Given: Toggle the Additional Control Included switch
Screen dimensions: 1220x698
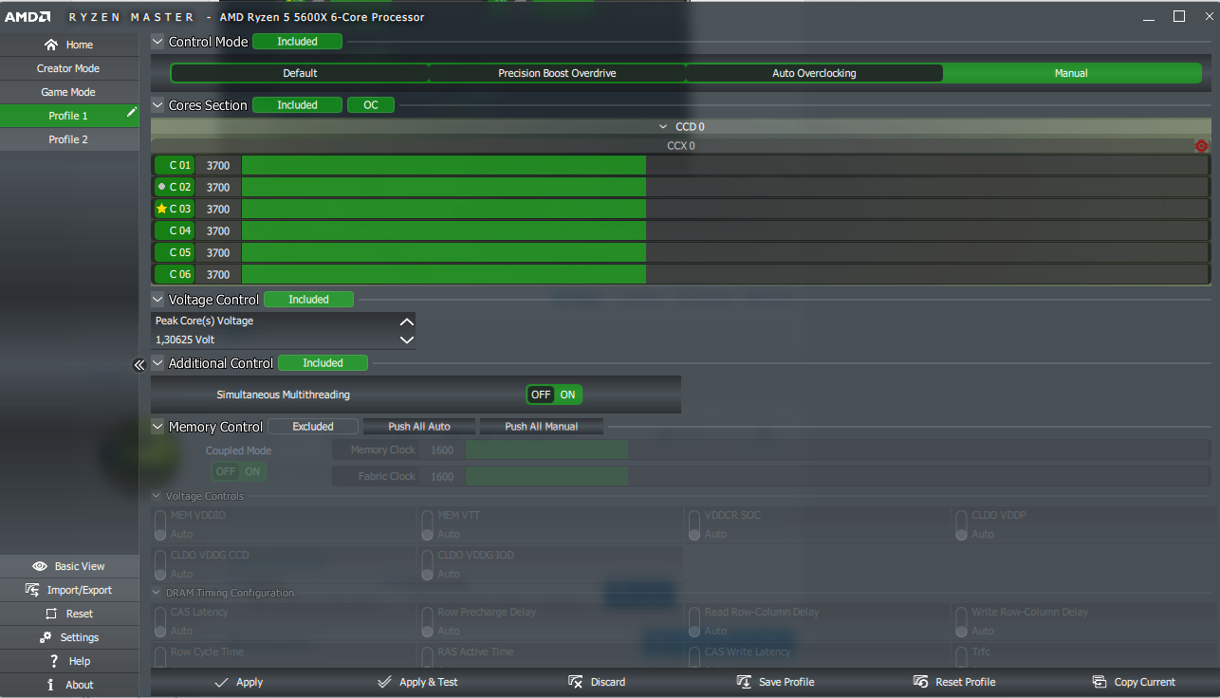Looking at the screenshot, I should (x=323, y=363).
